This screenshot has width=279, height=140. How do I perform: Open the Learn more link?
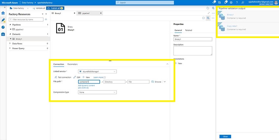point(99,77)
